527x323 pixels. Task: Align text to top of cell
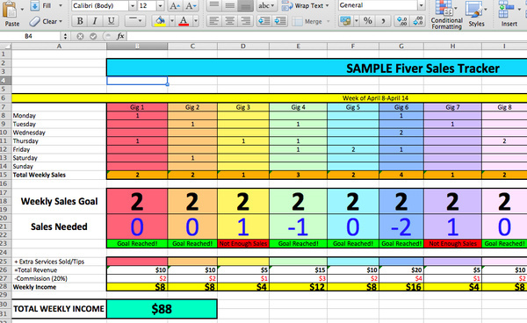click(x=213, y=5)
